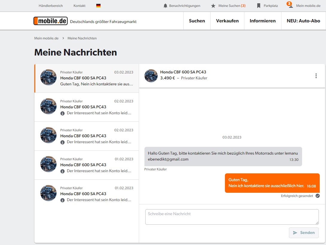This screenshot has width=326, height=245.
Task: Go to NEU: Auto-Abo
Action: coord(303,21)
